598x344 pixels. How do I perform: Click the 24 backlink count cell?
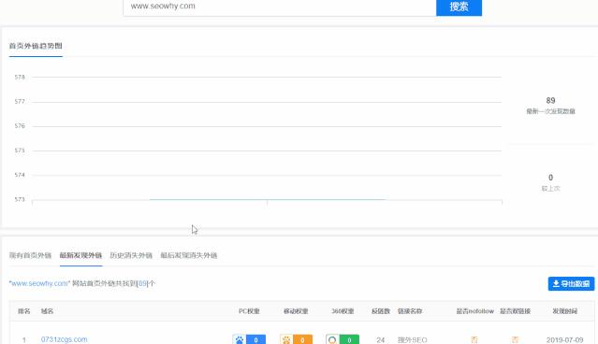[x=380, y=340]
